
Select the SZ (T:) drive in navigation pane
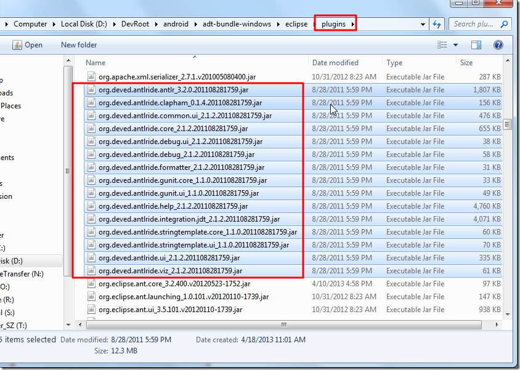point(14,325)
